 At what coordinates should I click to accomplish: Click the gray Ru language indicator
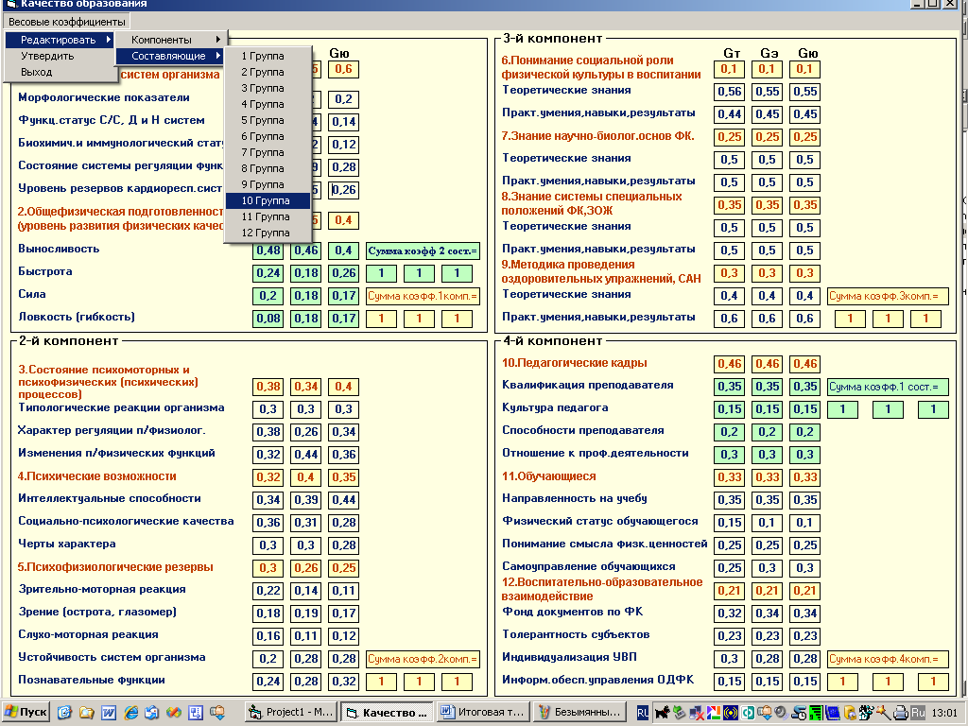[x=918, y=713]
